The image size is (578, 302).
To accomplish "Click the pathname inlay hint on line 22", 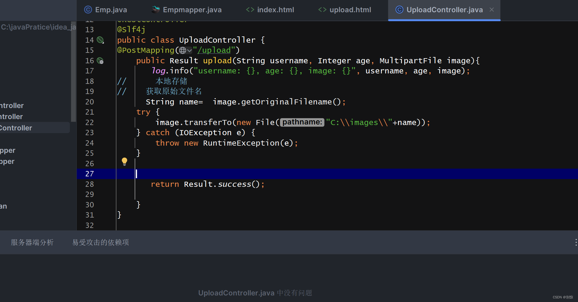I will [302, 122].
